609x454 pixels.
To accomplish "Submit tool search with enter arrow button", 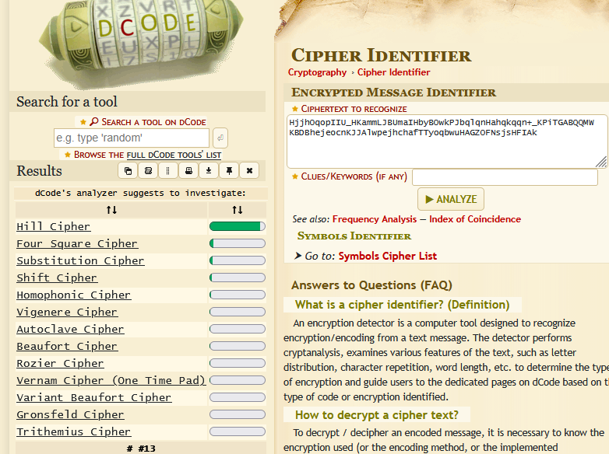I will [x=220, y=138].
